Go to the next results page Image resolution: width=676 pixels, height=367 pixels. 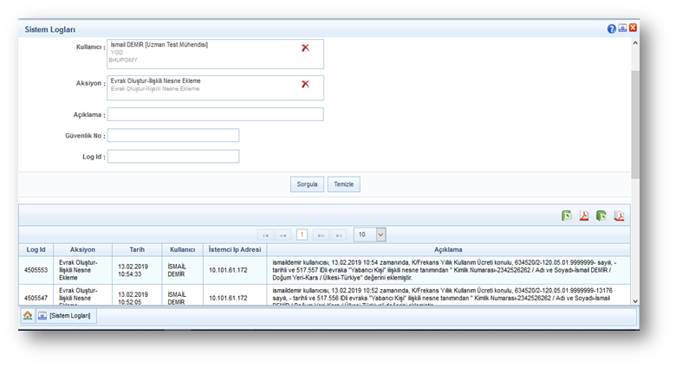(x=321, y=235)
